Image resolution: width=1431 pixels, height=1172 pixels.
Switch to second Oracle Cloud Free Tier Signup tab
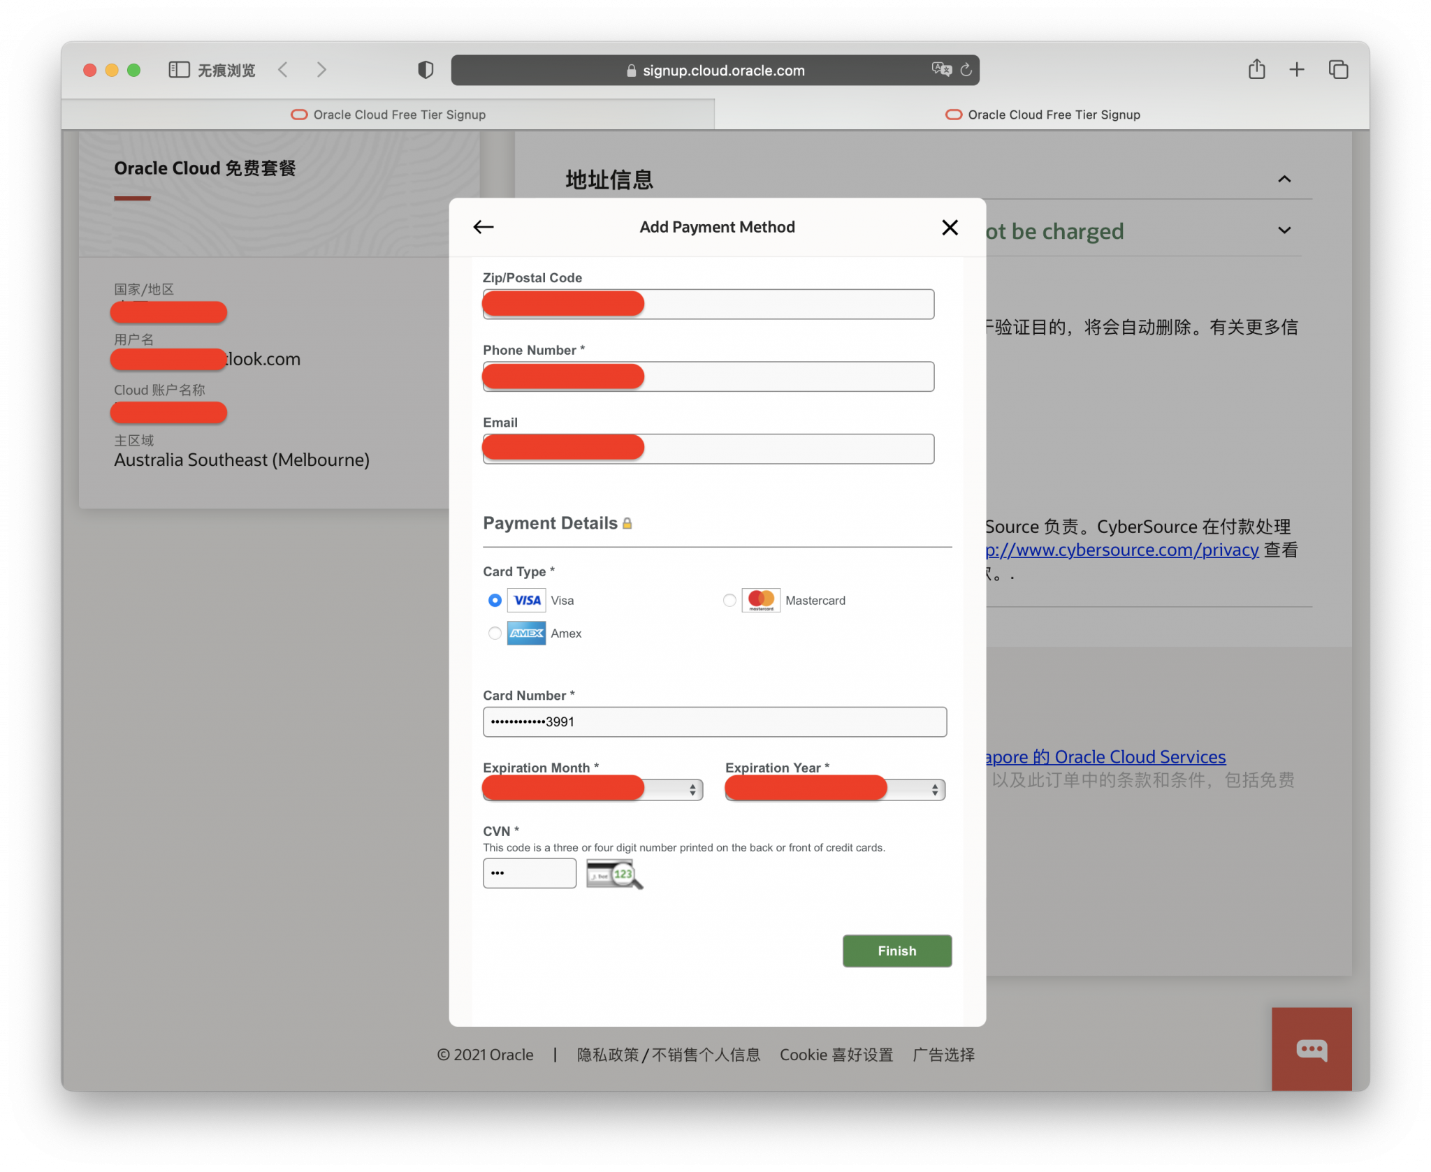pyautogui.click(x=1043, y=115)
